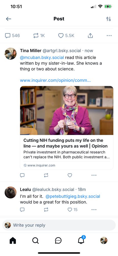Repost Tina Miller's reply

coord(46,175)
